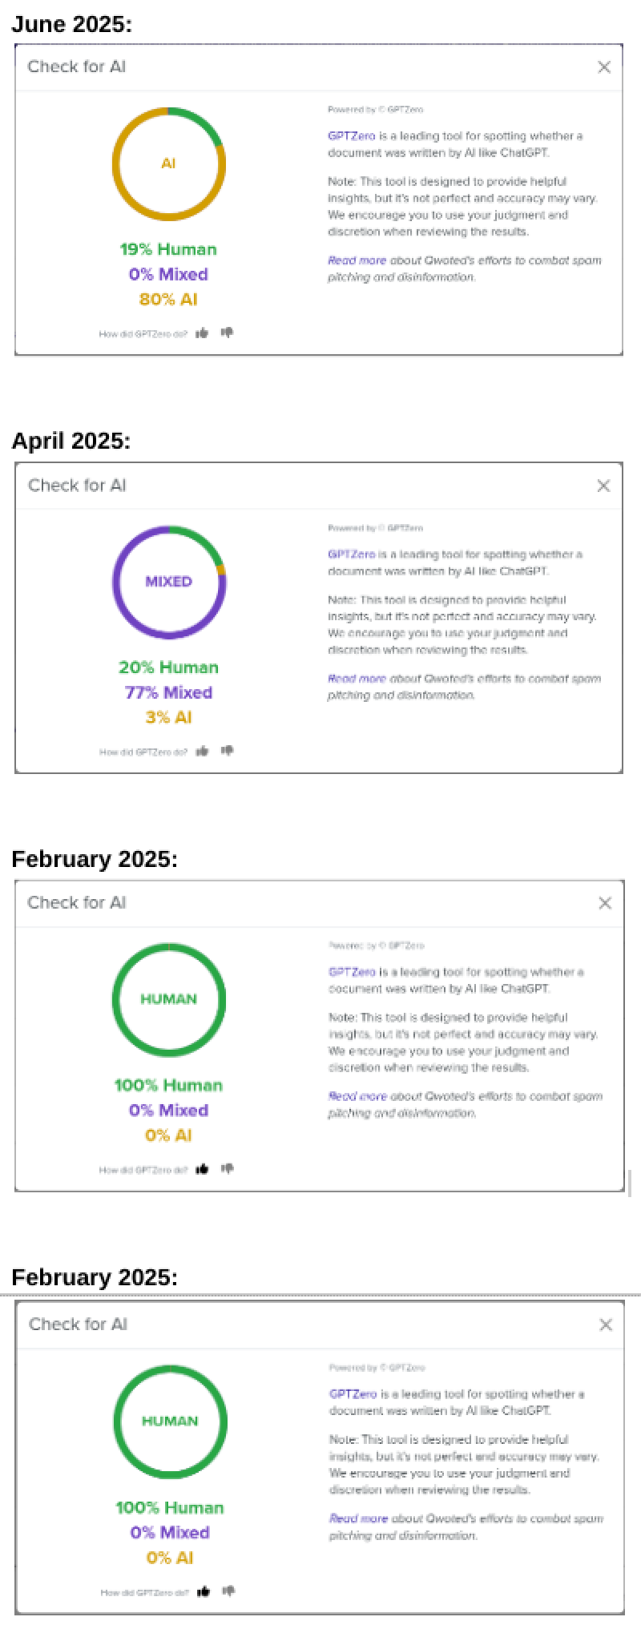Click thumbs up in last February 2025 panel
Image resolution: width=641 pixels, height=1625 pixels.
click(204, 1591)
